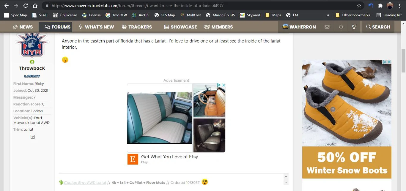Click the browser reload button
The width and height of the screenshot is (406, 191).
(x=26, y=6)
